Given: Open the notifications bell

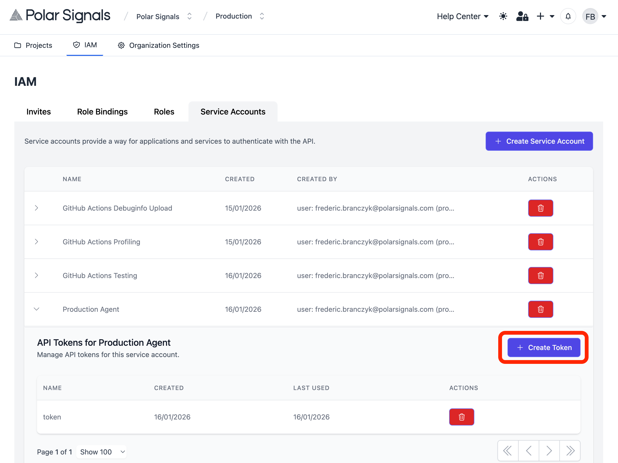Looking at the screenshot, I should coord(568,16).
